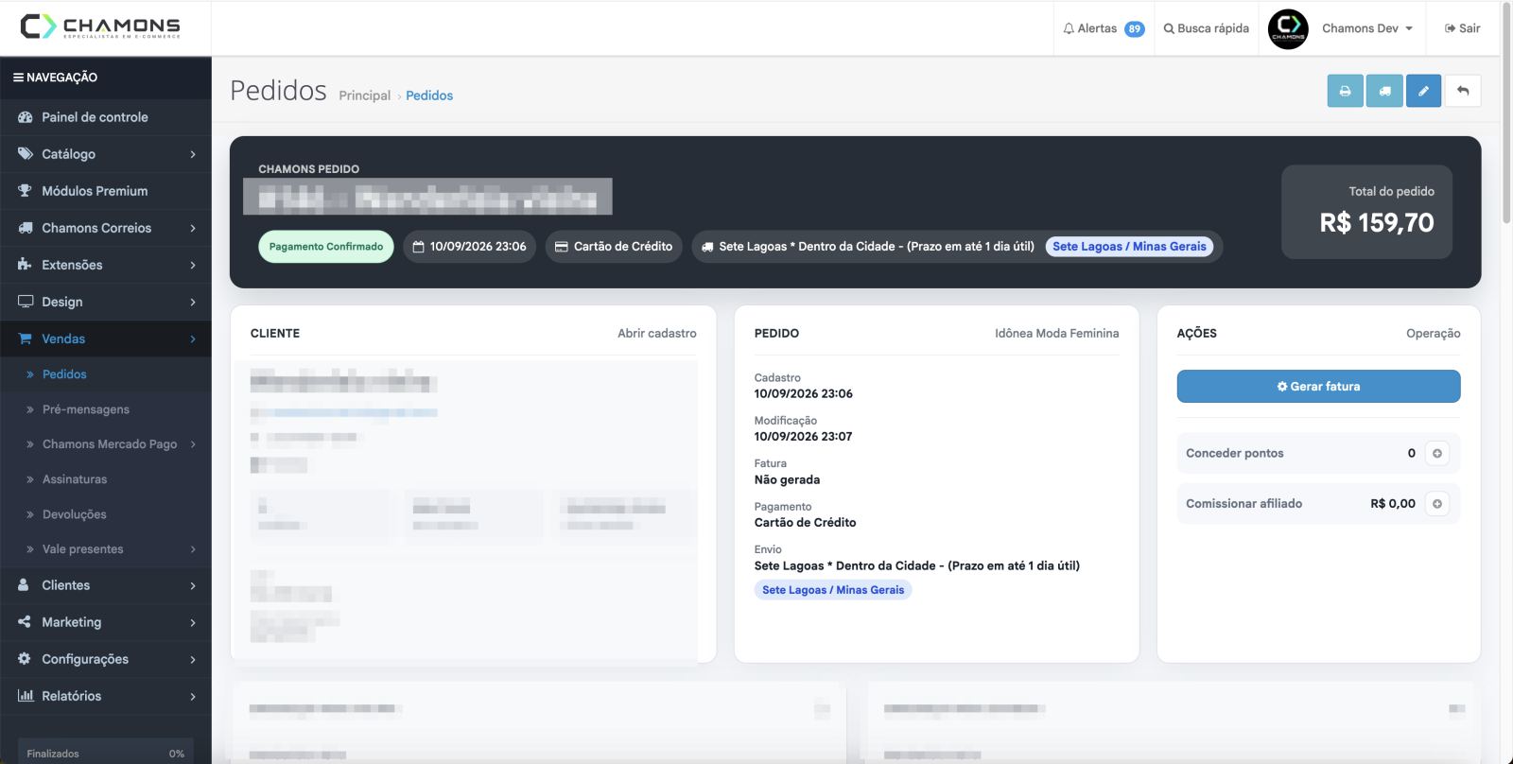This screenshot has width=1513, height=764.
Task: Click the Abrir cadastro link
Action: (657, 334)
